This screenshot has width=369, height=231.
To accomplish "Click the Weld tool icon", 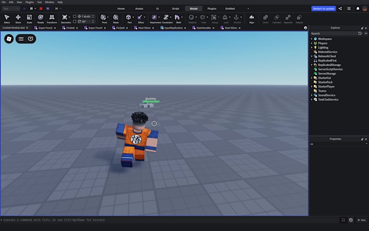I will click(177, 17).
